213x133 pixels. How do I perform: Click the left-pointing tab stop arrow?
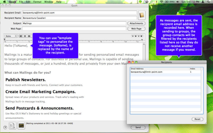tap(138, 36)
